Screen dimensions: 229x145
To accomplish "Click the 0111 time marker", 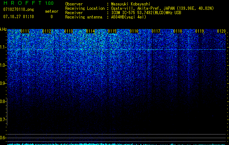I will [25, 31].
